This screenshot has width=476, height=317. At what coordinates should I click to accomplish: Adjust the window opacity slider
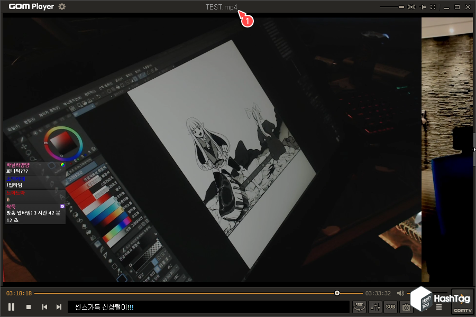click(x=392, y=7)
